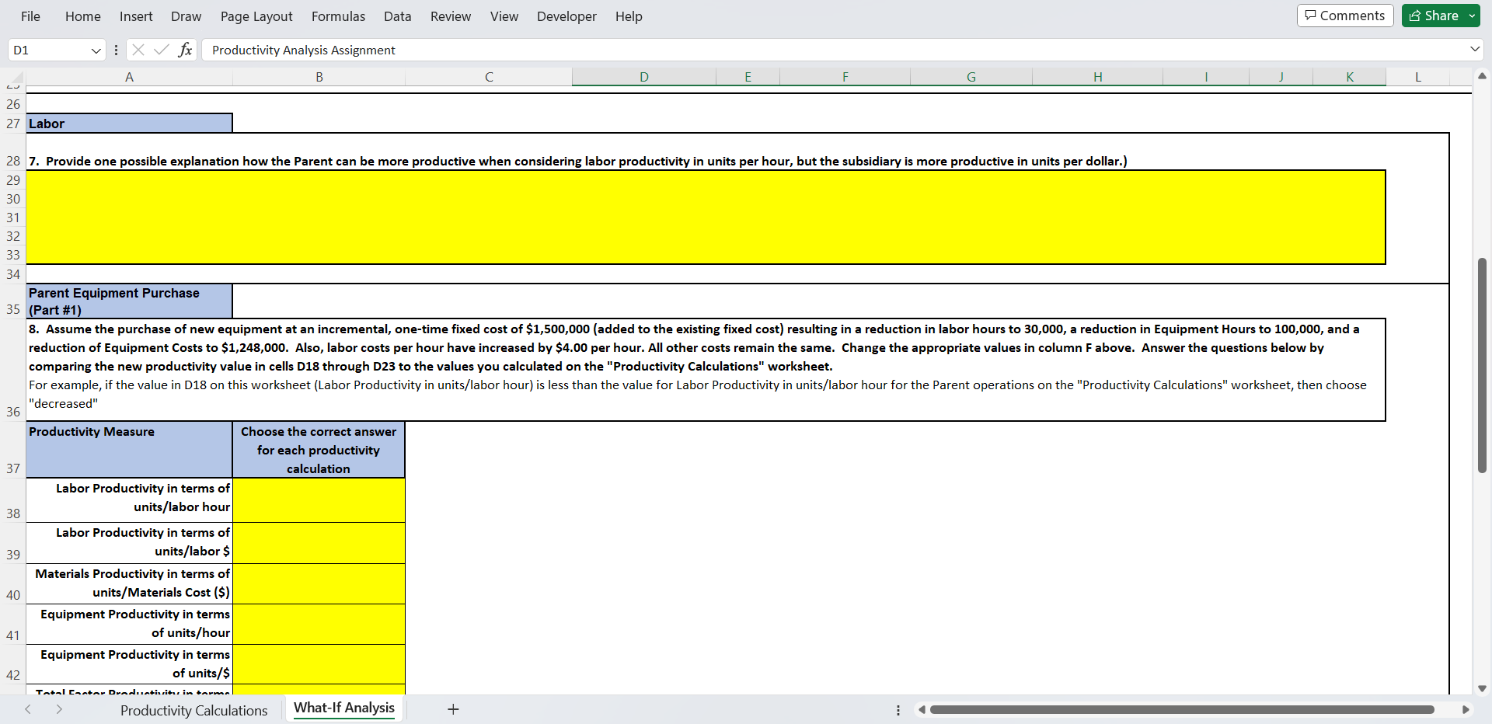Add a new worksheet with the plus icon
1492x724 pixels.
pyautogui.click(x=453, y=709)
